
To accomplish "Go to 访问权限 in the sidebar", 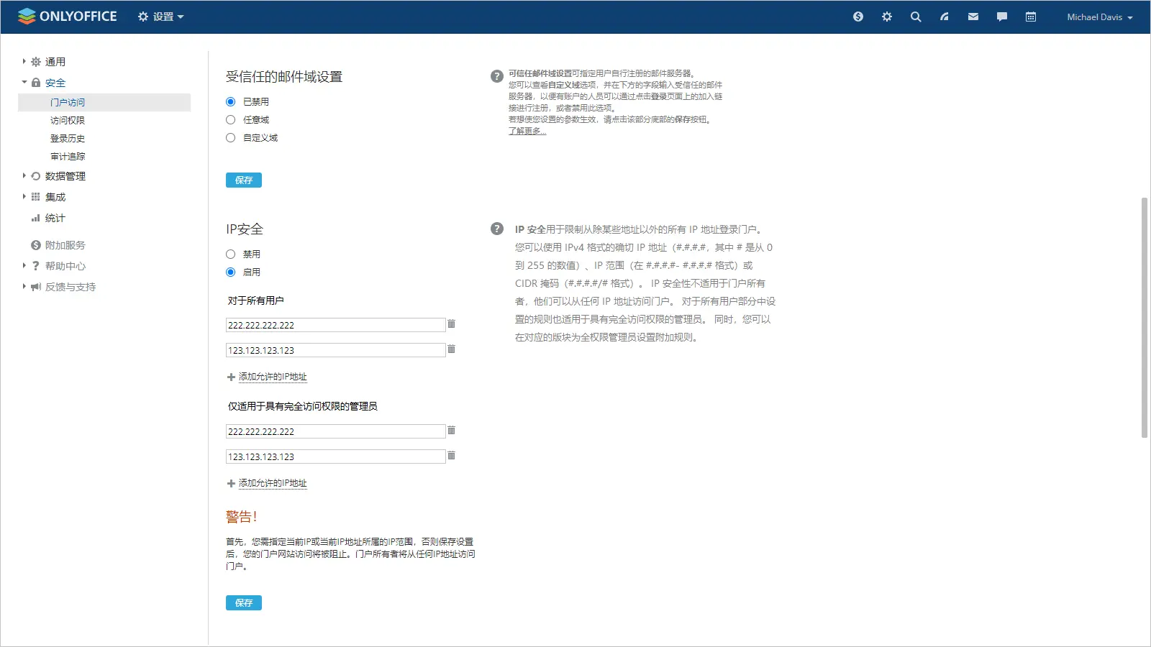I will (68, 121).
